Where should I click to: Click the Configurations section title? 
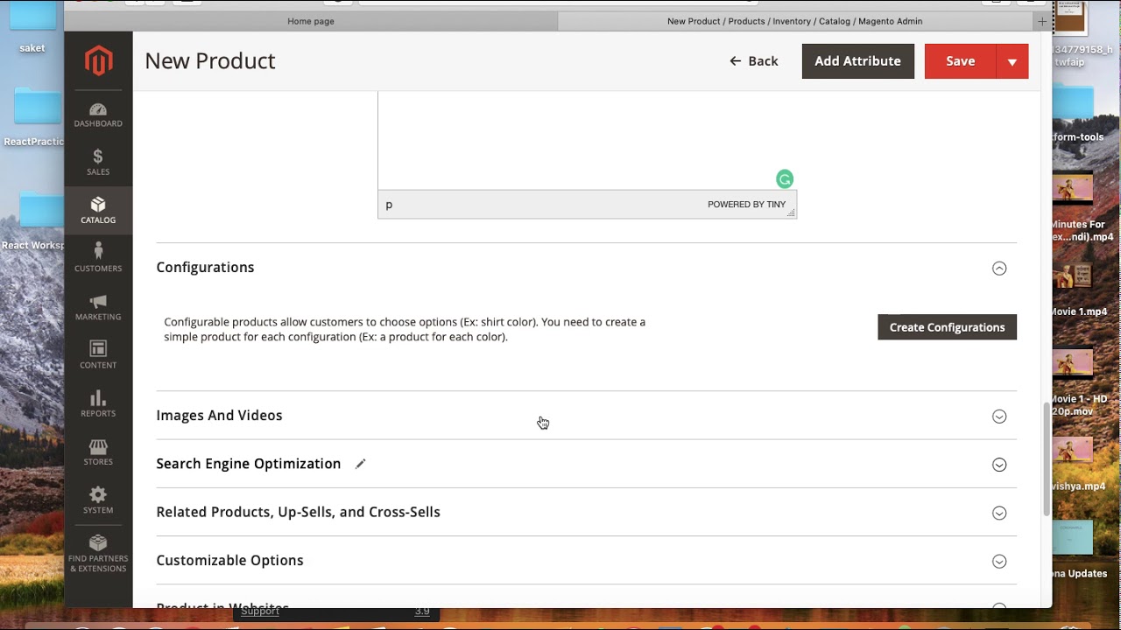point(205,268)
